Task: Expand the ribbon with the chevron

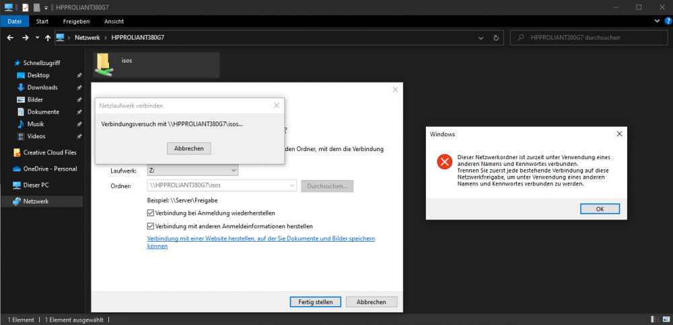Action: [657, 21]
